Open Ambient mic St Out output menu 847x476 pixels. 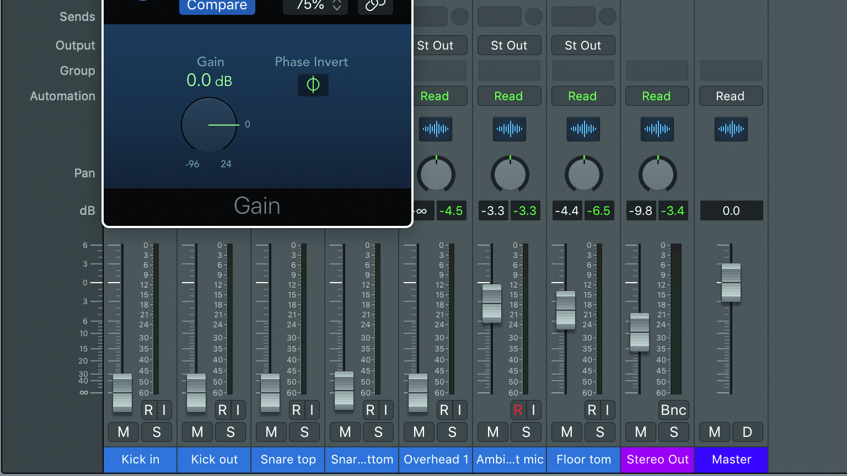coord(510,45)
